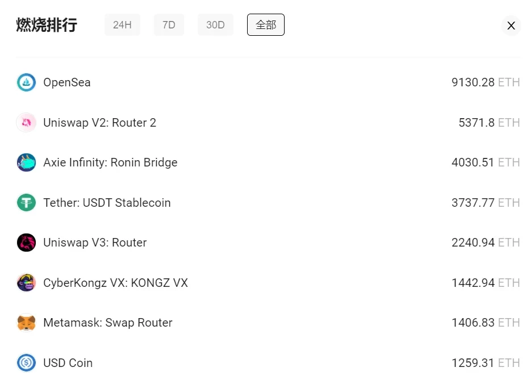530x384 pixels.
Task: Click the CyberKongz VX avatar icon
Action: pos(26,283)
